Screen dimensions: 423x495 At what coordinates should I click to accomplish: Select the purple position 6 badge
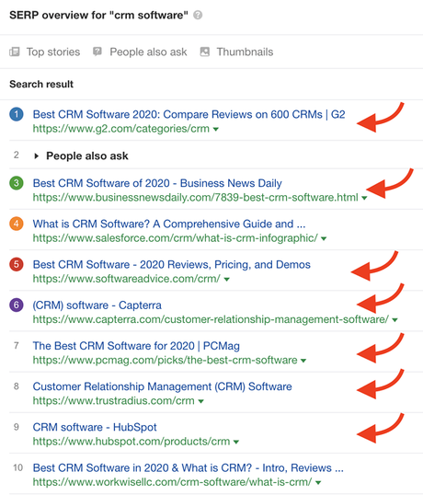click(x=17, y=305)
